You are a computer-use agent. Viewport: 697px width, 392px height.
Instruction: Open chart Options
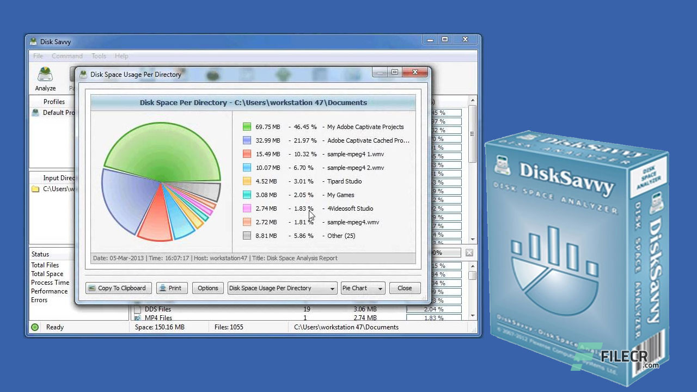tap(207, 288)
